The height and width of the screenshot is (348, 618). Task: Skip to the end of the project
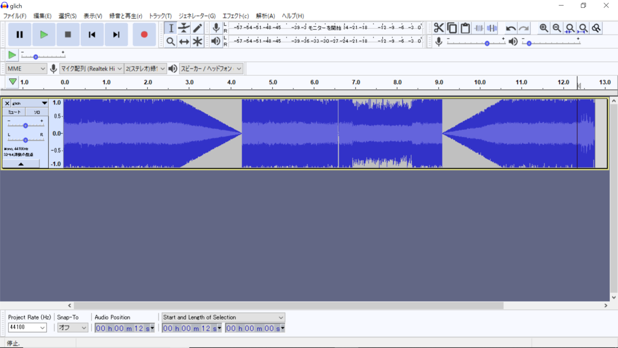click(x=116, y=35)
